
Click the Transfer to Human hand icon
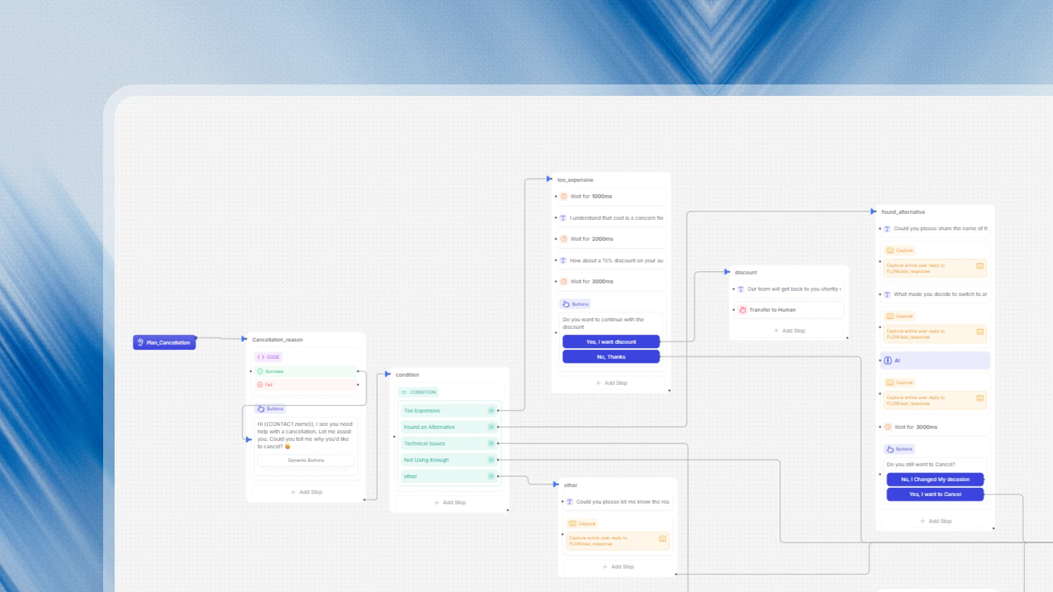click(743, 310)
